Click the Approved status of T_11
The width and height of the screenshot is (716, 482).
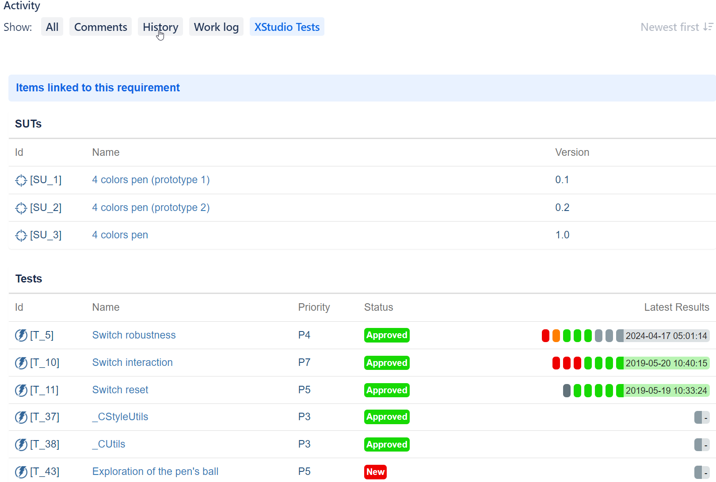(387, 390)
